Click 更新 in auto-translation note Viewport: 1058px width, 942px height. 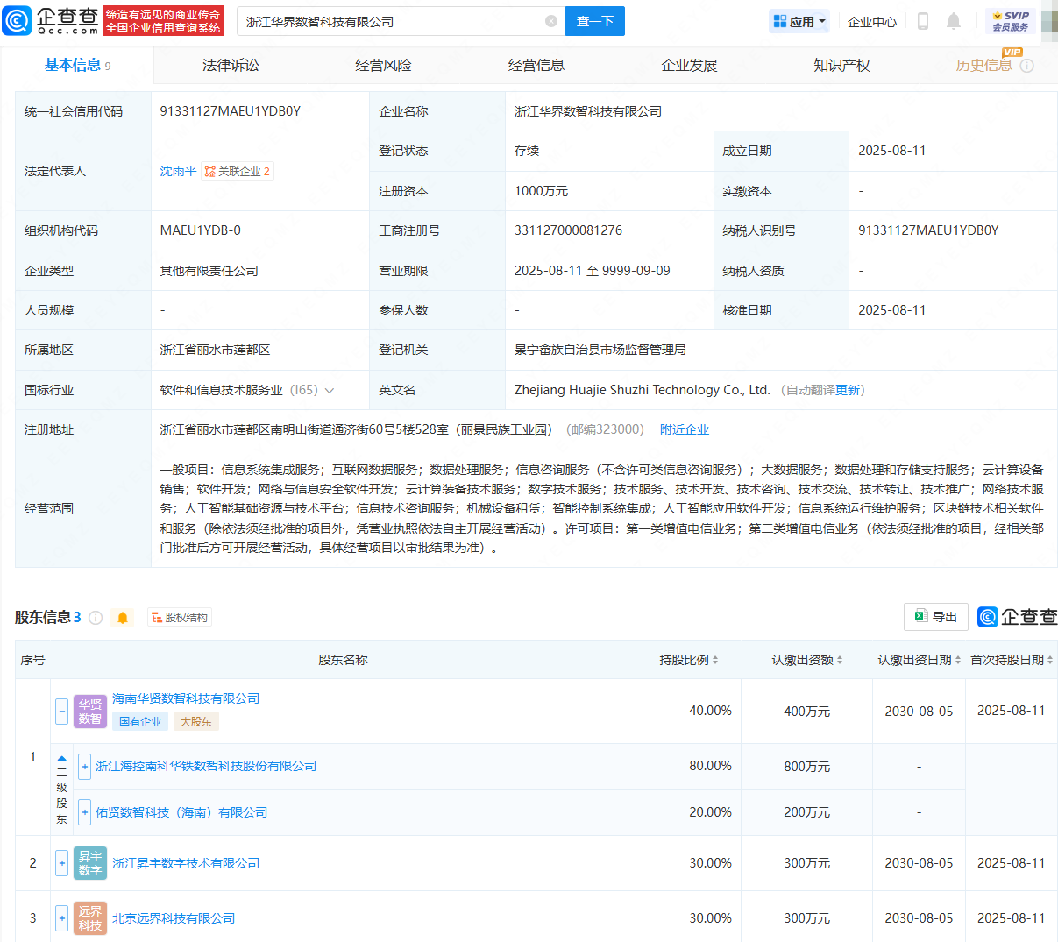point(848,390)
